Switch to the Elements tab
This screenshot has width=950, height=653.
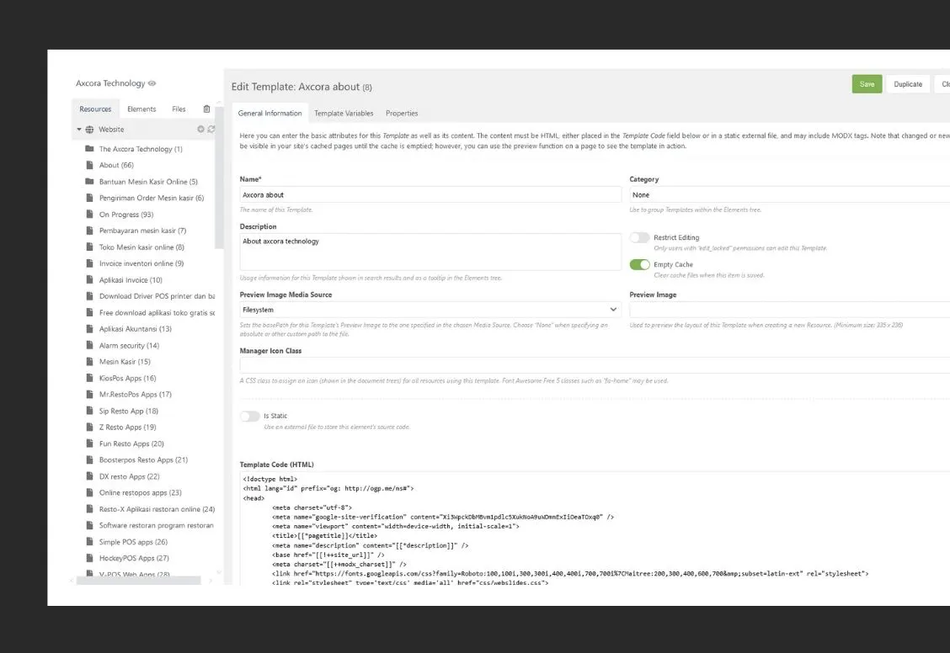141,109
